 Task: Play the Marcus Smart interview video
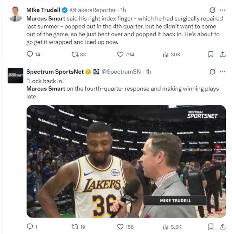click(126, 161)
